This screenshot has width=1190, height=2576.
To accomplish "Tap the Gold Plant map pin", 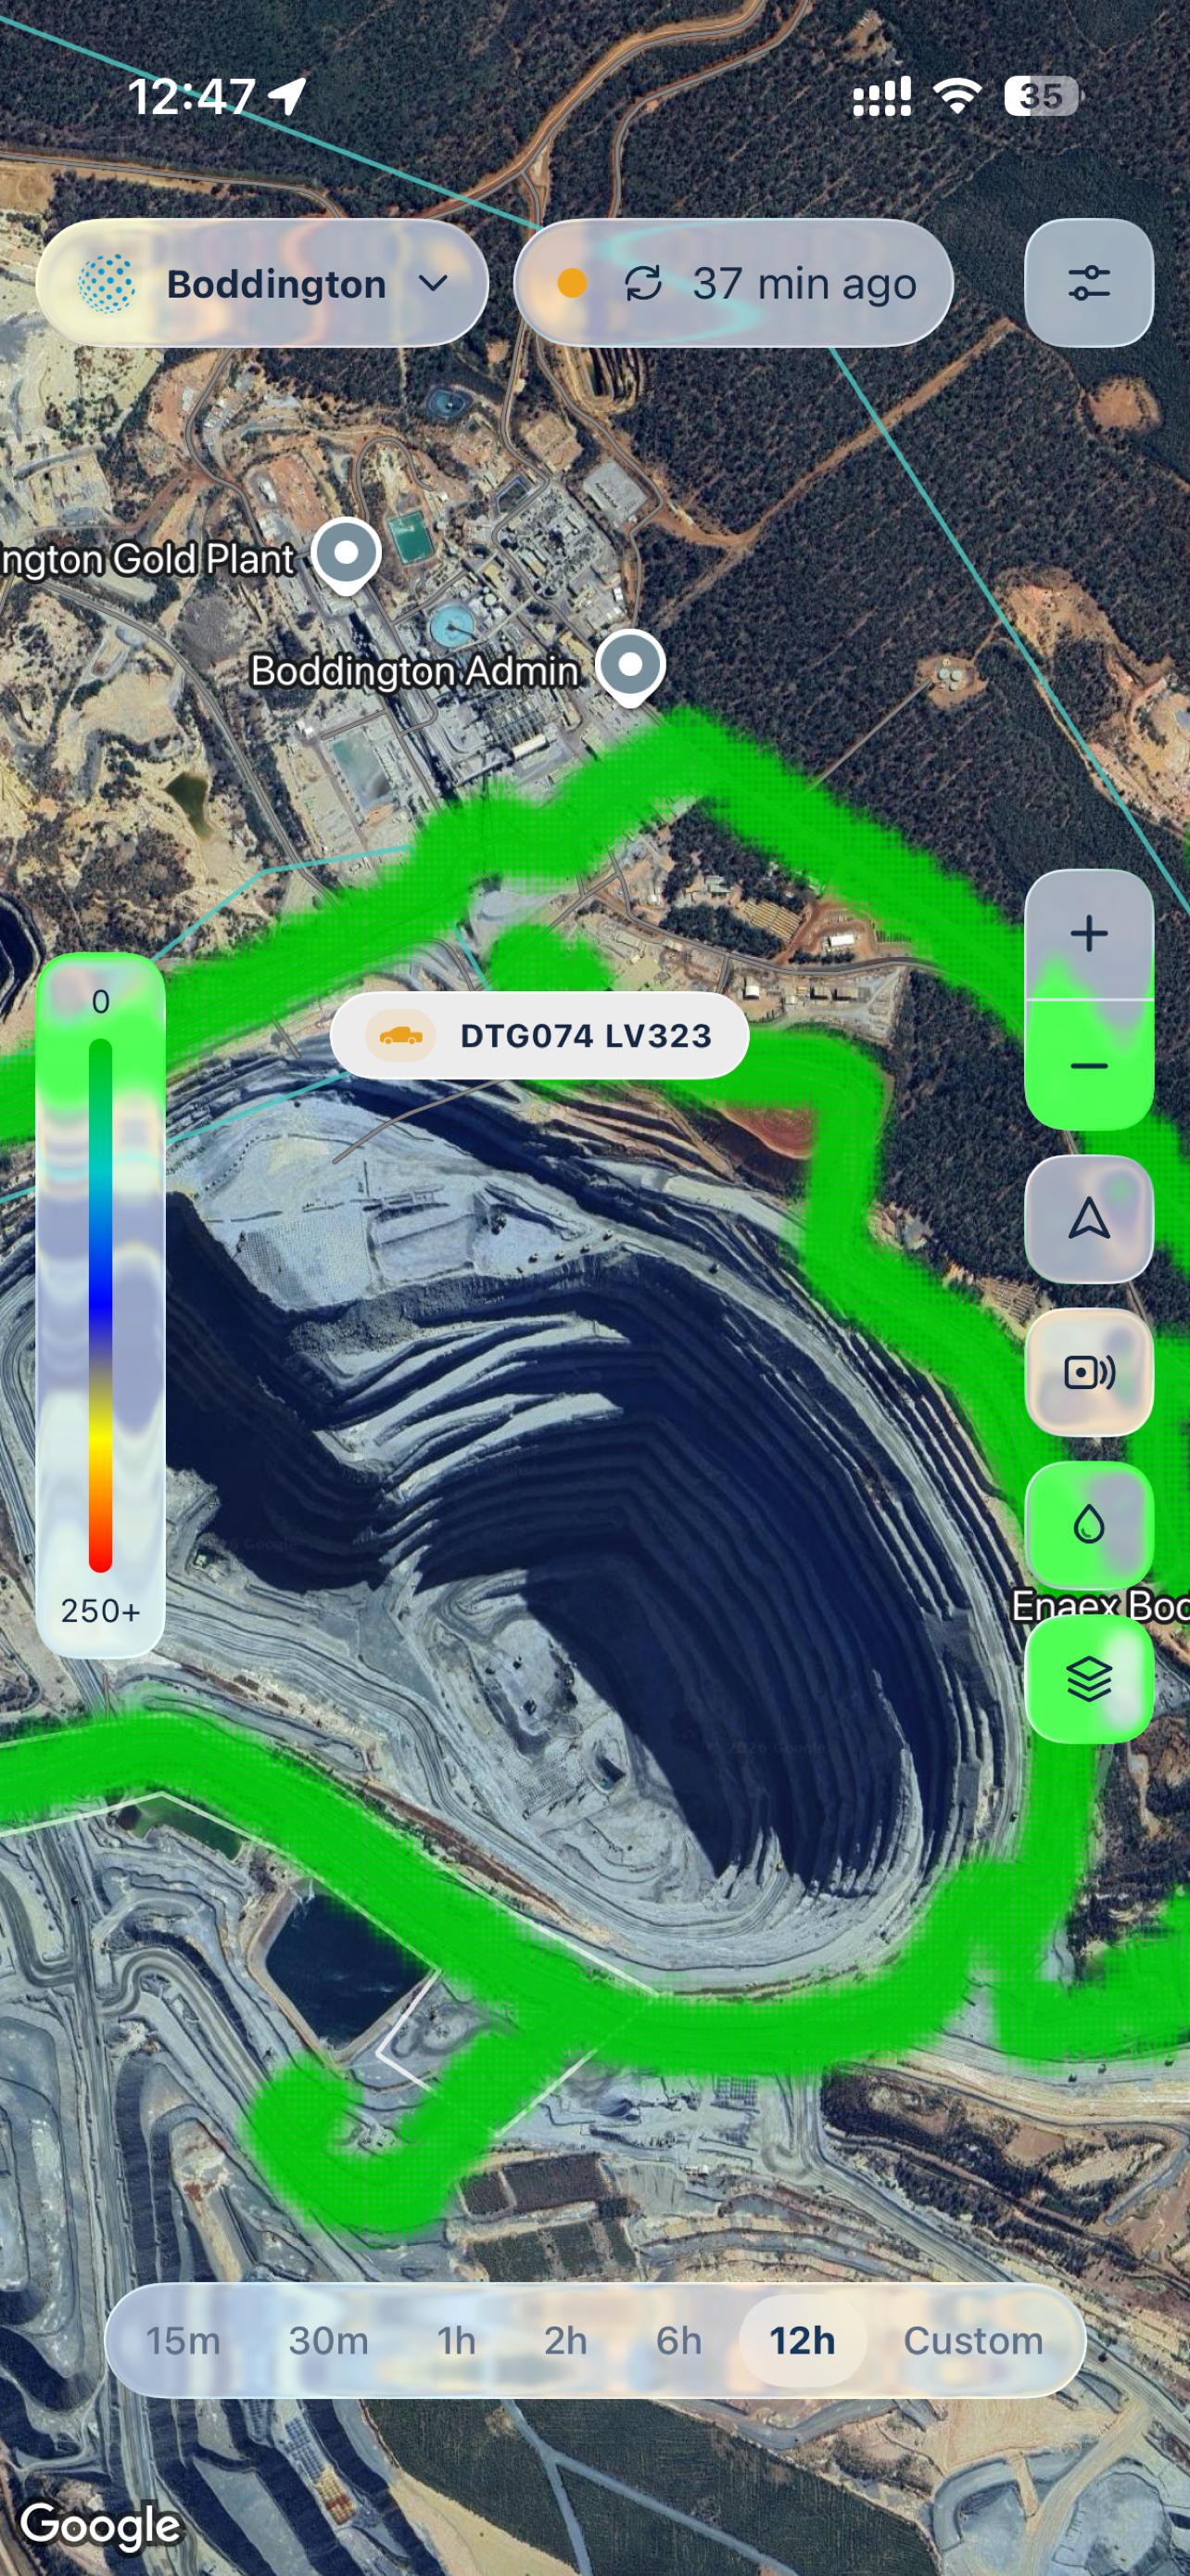I will tap(347, 556).
